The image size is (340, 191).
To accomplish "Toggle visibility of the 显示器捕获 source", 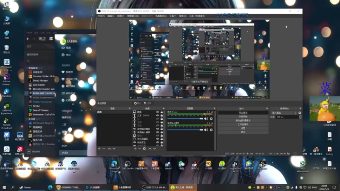I will tap(158, 139).
